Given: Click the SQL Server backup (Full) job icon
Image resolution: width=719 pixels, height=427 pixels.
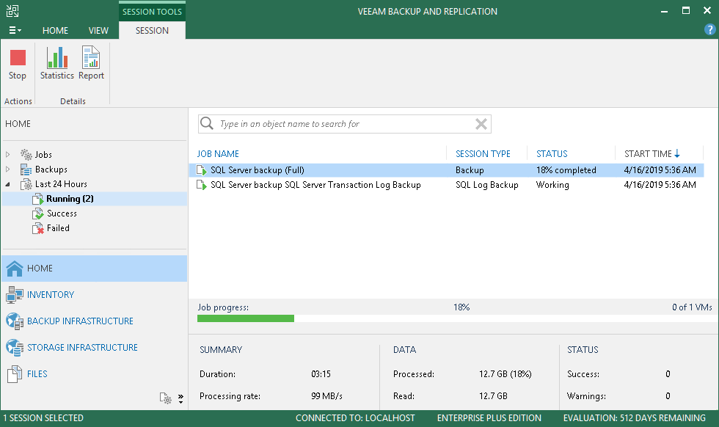Looking at the screenshot, I should (202, 170).
